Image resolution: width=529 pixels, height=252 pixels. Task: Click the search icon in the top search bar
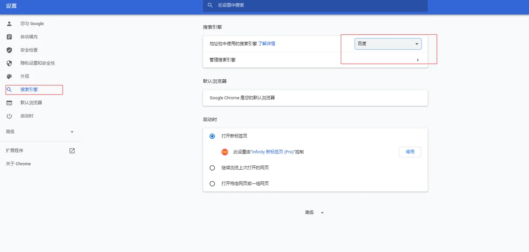(x=210, y=5)
